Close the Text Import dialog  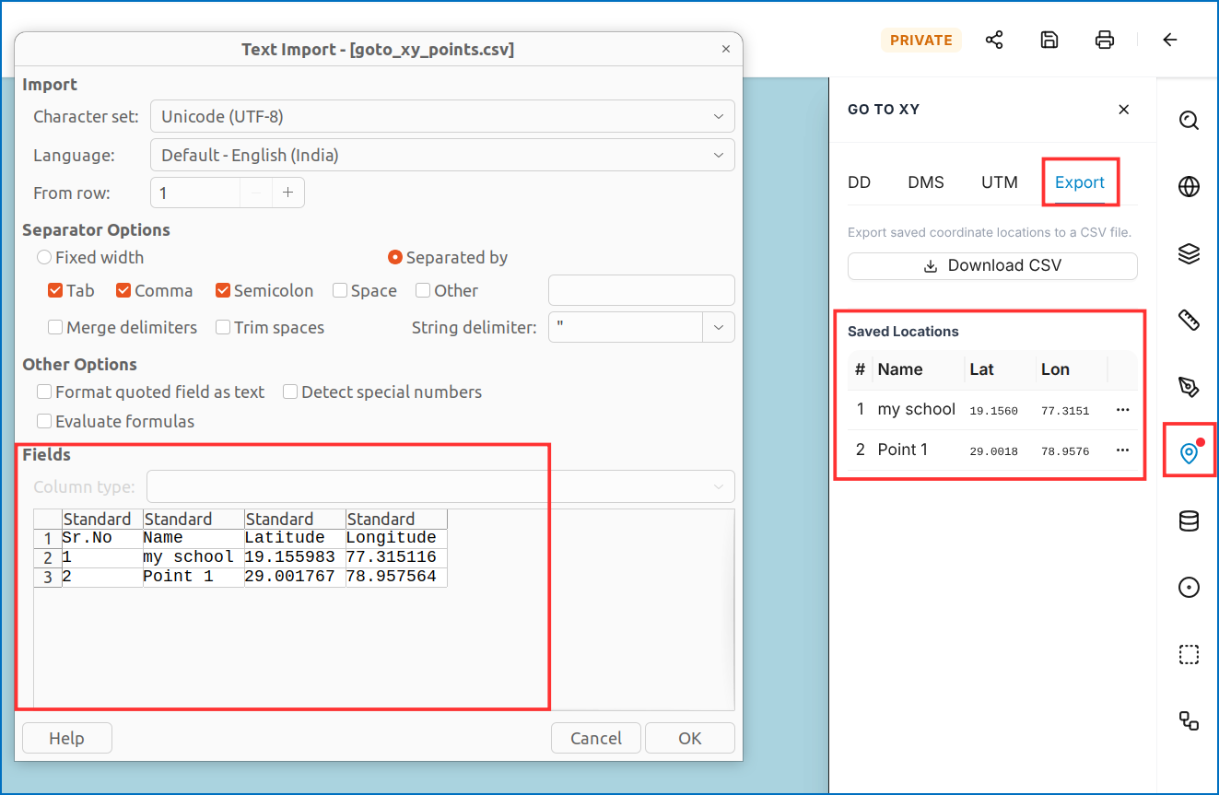click(726, 50)
